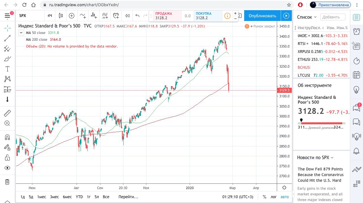Open the notifications bell in sidebar
Screen dimensions: 363x203
click(x=356, y=151)
